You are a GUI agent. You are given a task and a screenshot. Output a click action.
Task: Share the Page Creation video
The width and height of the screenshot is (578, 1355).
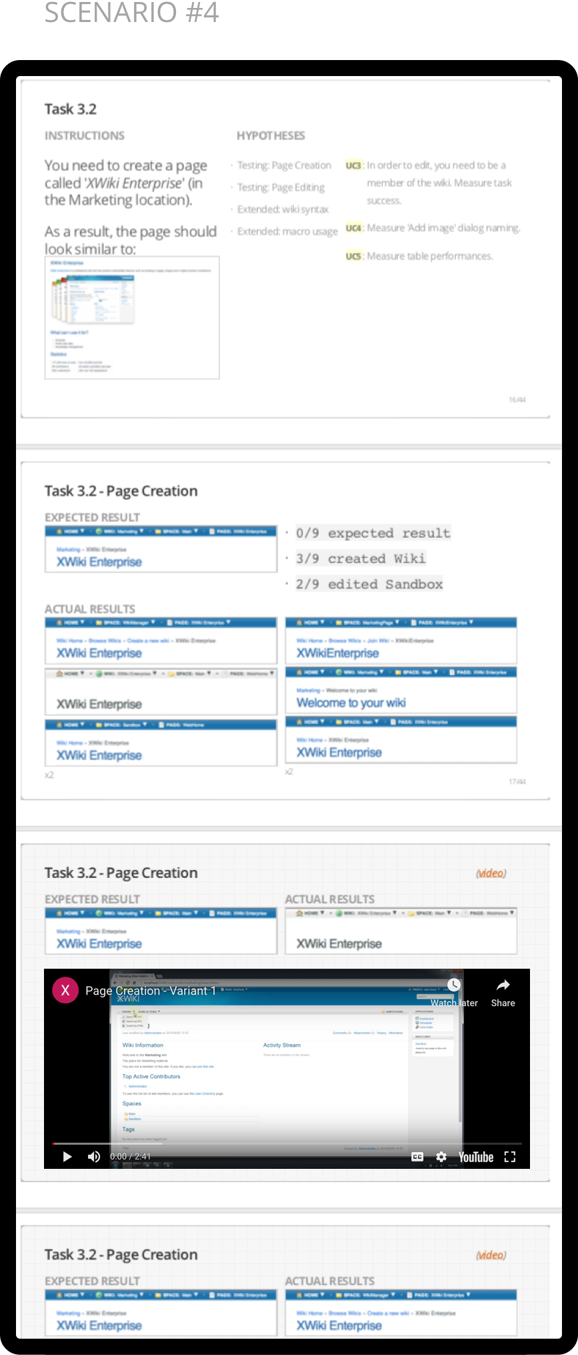click(503, 993)
